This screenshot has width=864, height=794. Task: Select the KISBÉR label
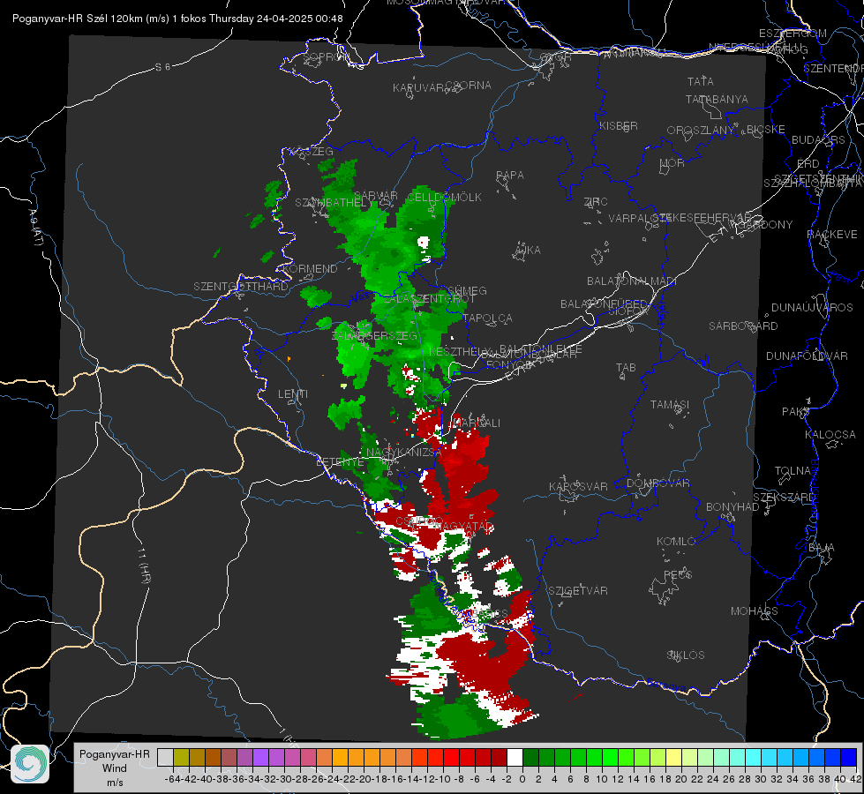pos(619,126)
